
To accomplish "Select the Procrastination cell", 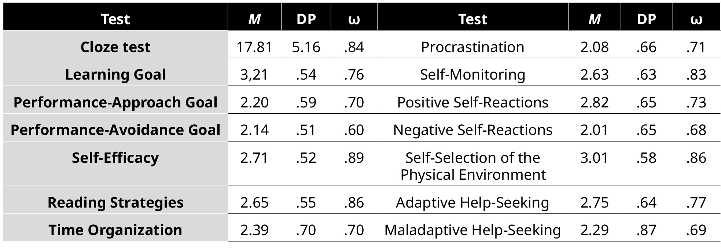I will pos(472,47).
